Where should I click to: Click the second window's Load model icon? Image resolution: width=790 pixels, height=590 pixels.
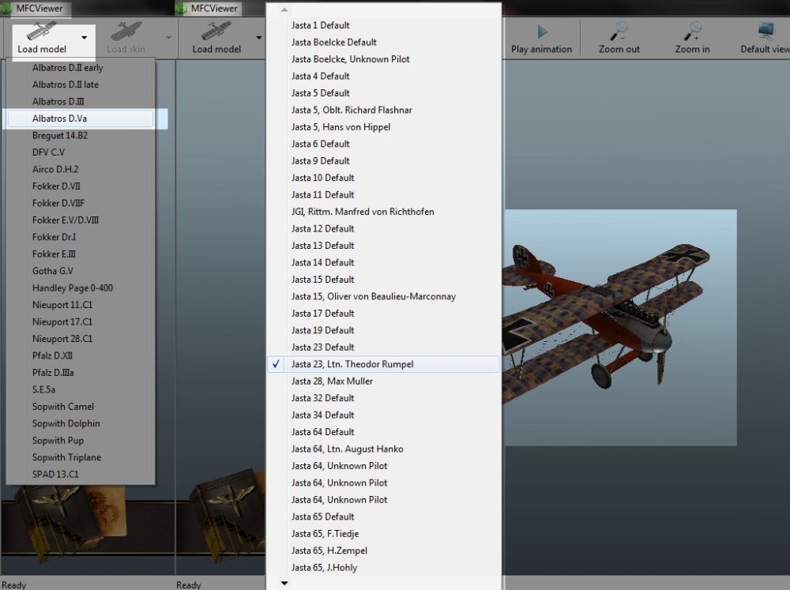click(x=216, y=32)
